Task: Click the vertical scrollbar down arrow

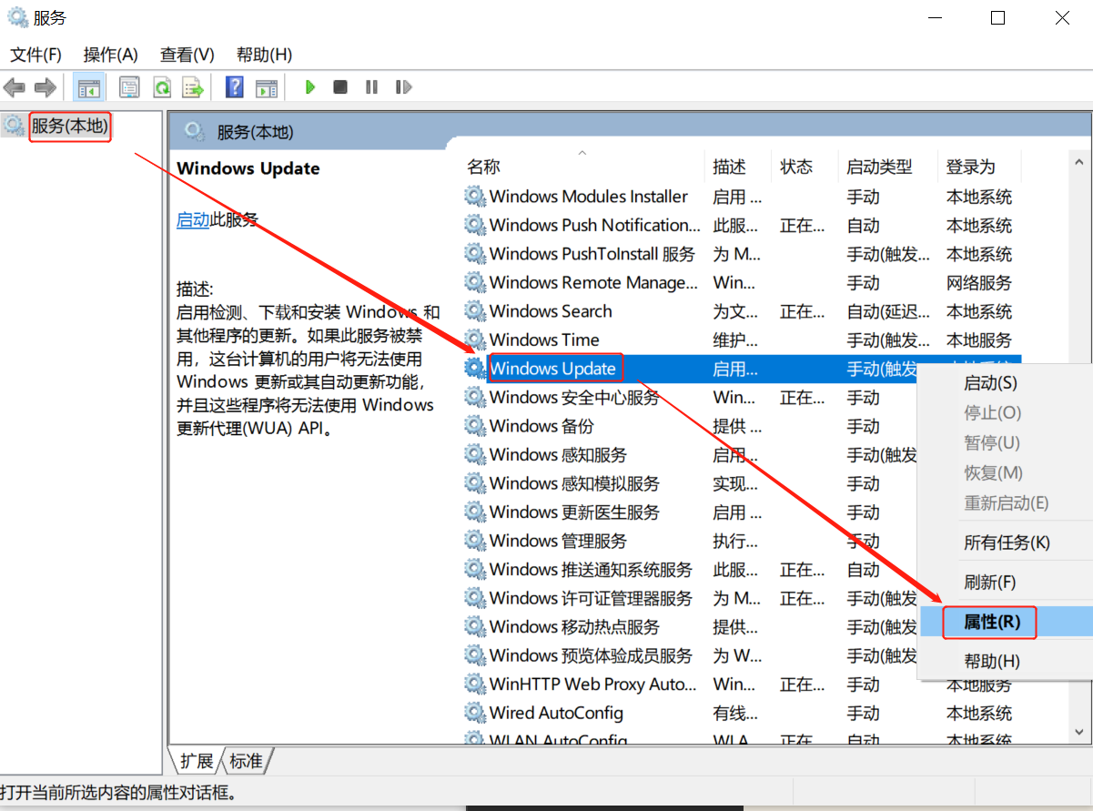Action: coord(1078,730)
